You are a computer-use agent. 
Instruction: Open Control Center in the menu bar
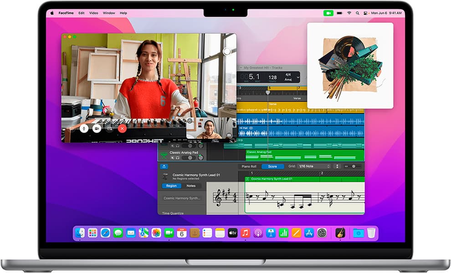(x=365, y=13)
